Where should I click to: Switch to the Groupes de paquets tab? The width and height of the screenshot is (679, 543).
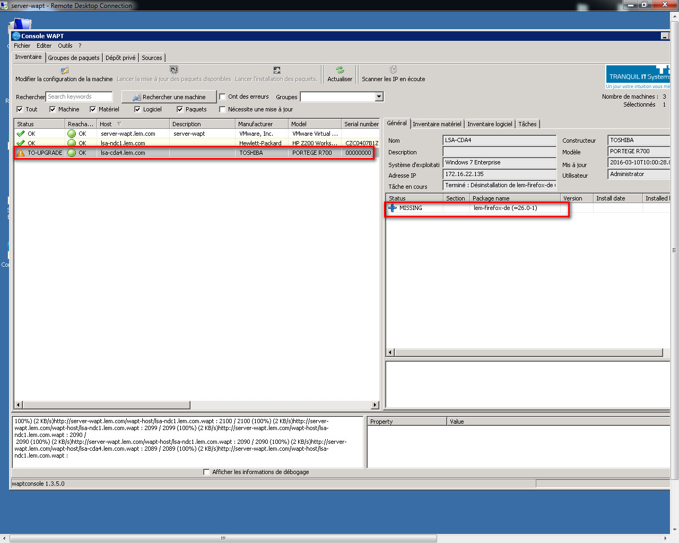coord(74,58)
